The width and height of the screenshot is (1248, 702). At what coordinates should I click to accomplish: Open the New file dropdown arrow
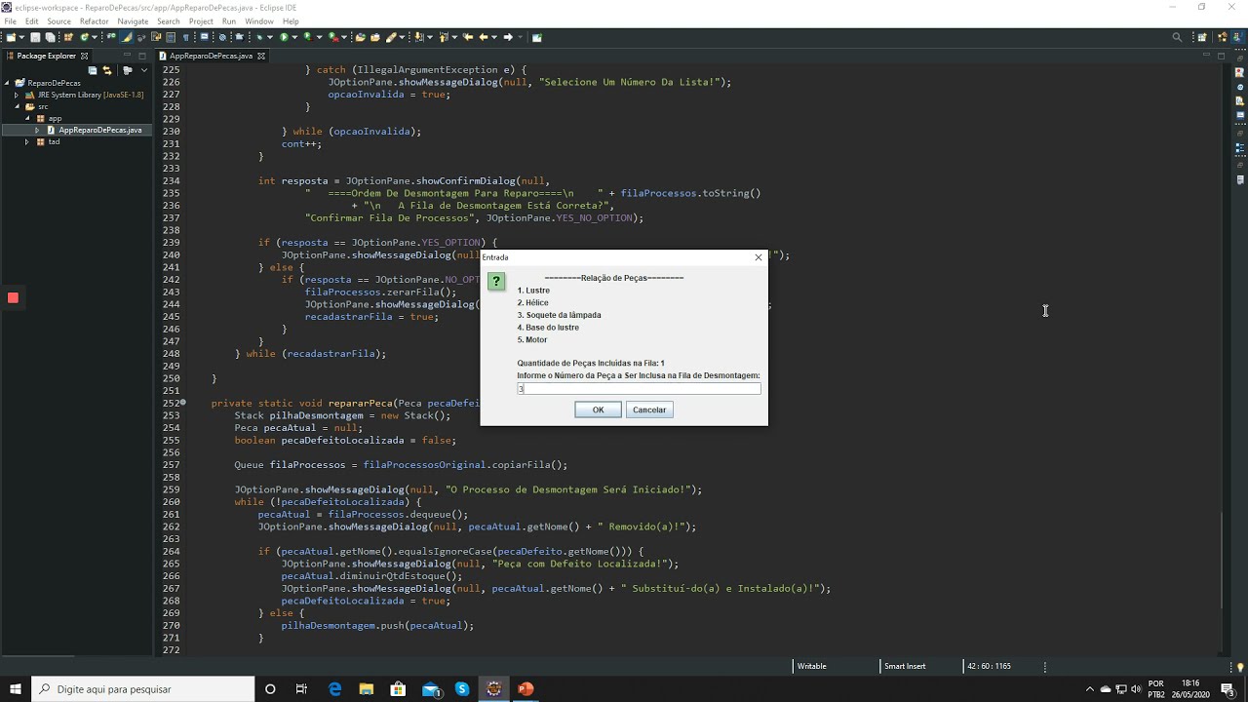pyautogui.click(x=21, y=37)
